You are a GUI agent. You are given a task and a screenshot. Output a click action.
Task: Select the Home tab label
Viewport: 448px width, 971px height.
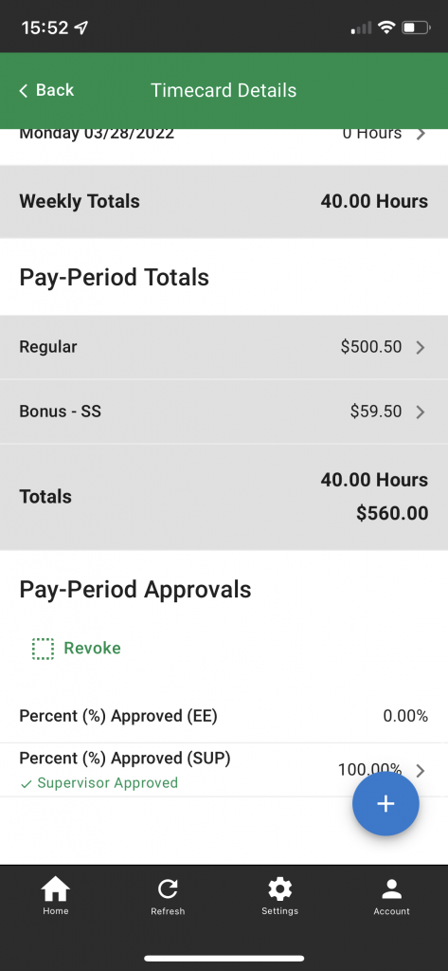pyautogui.click(x=55, y=911)
